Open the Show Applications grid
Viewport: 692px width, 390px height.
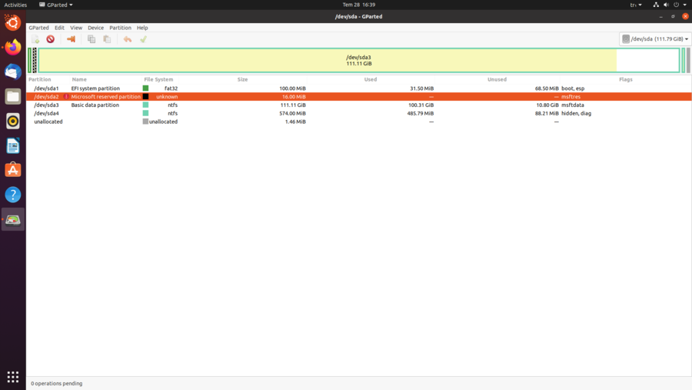(13, 377)
